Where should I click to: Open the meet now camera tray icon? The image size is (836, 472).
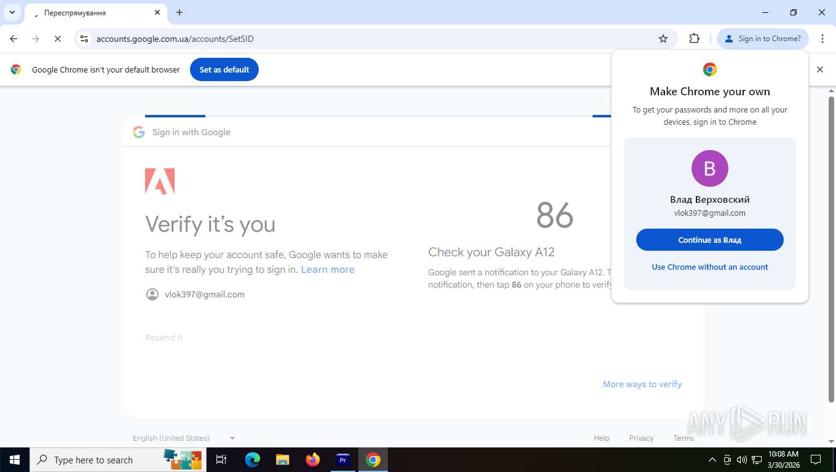tap(727, 460)
